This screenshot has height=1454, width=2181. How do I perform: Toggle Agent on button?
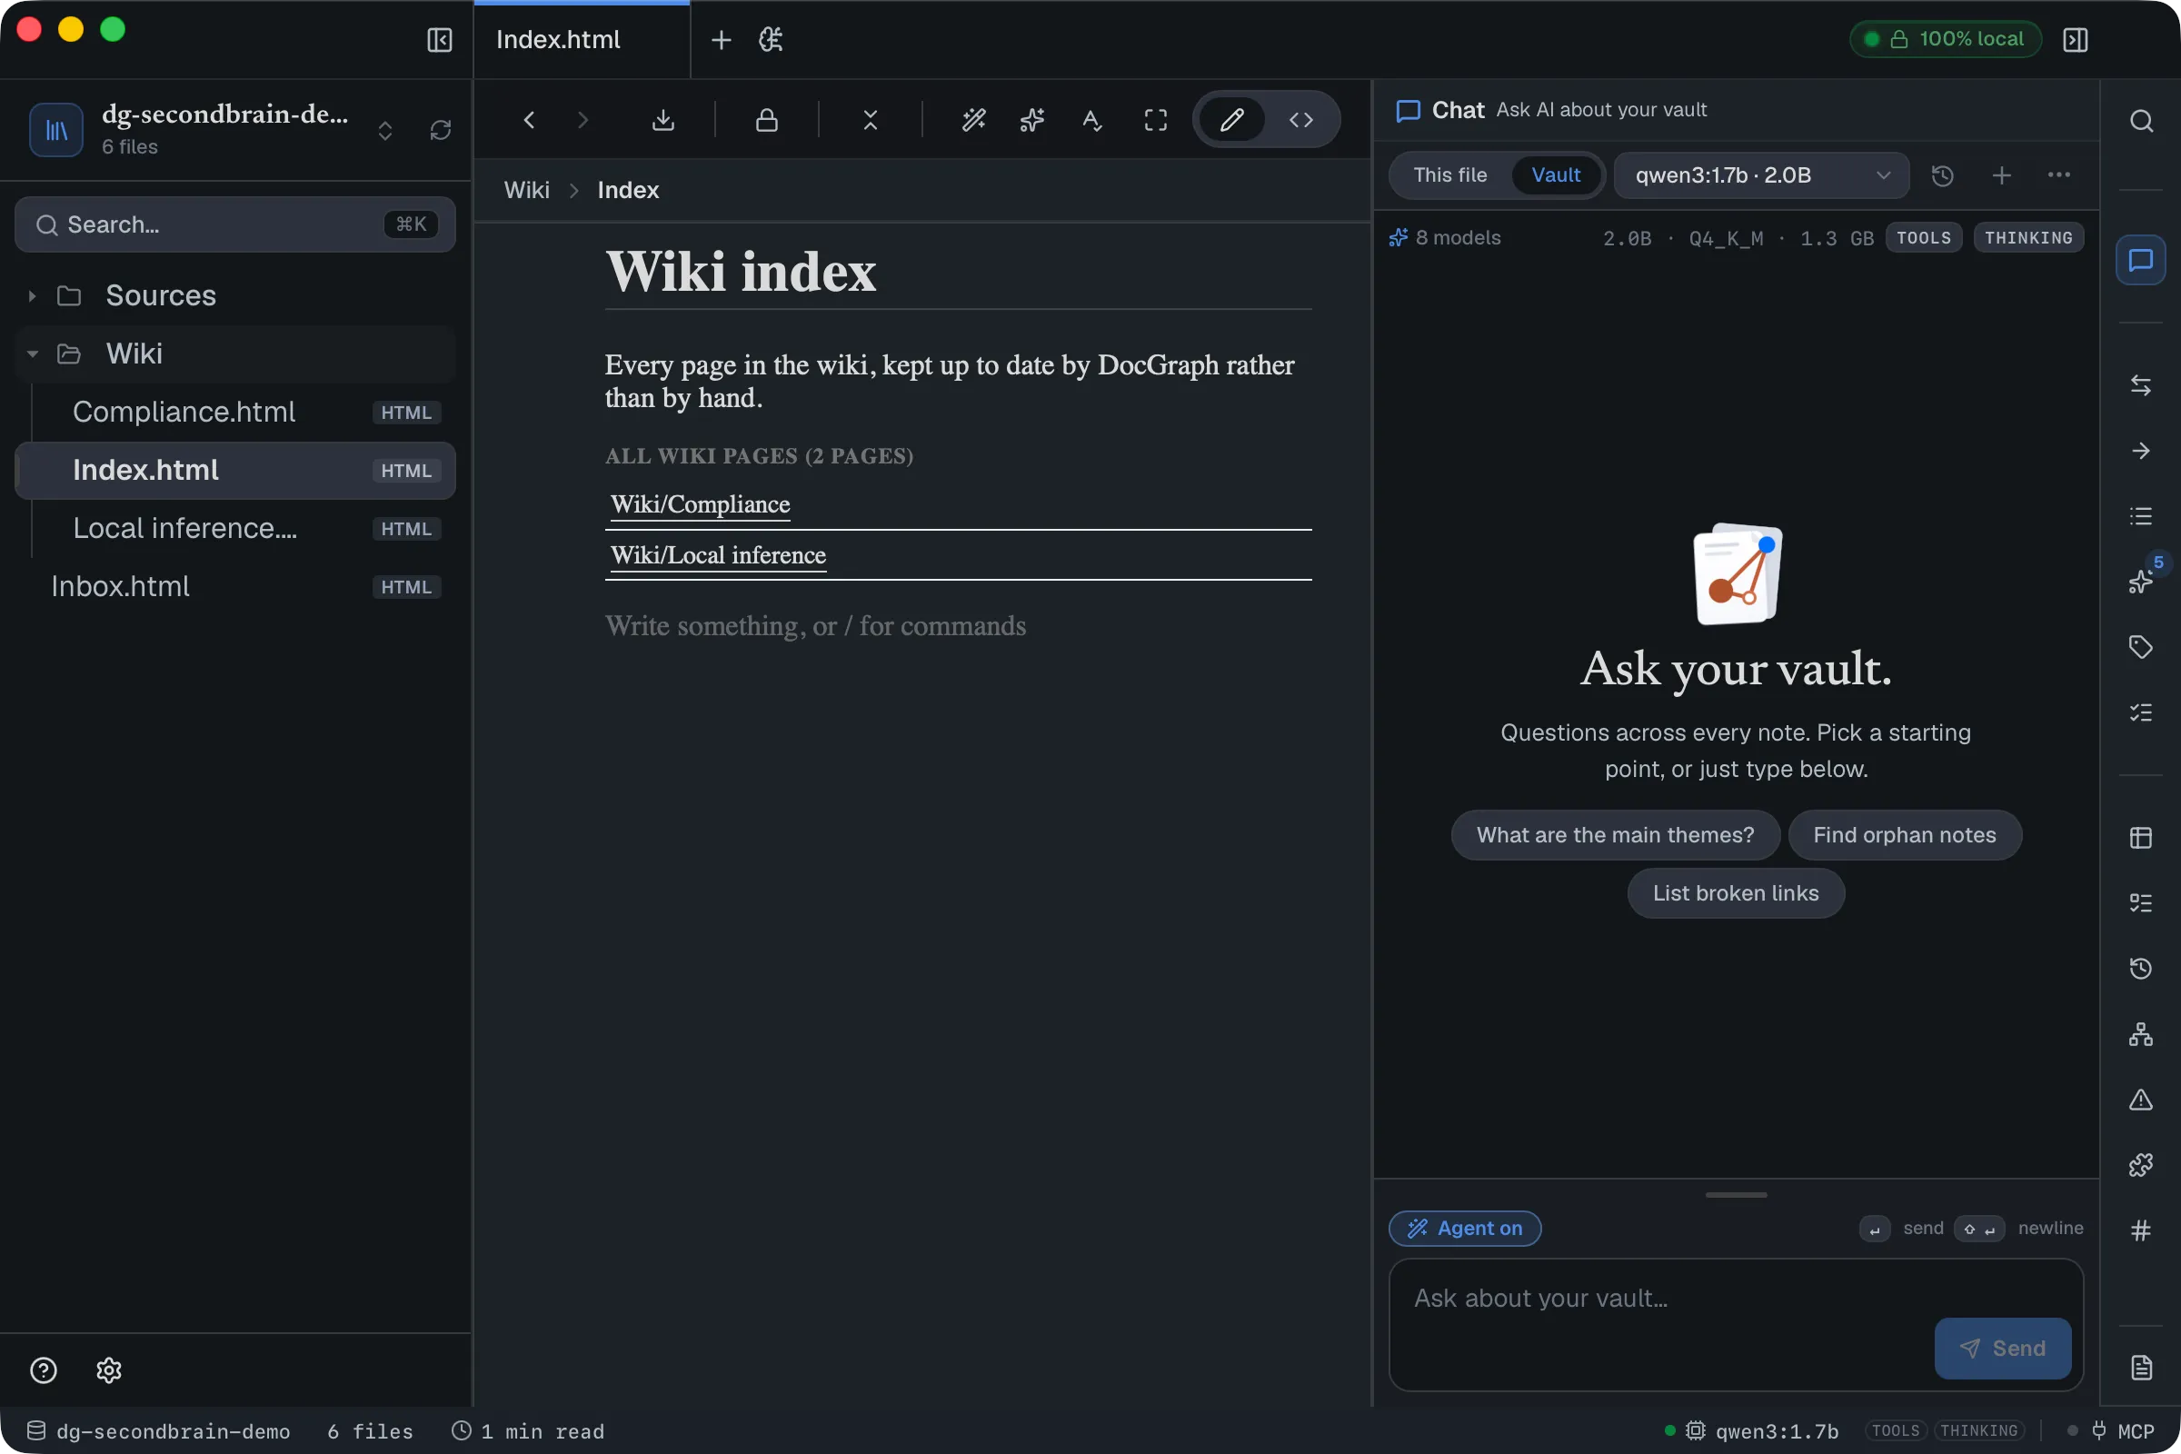pos(1464,1228)
